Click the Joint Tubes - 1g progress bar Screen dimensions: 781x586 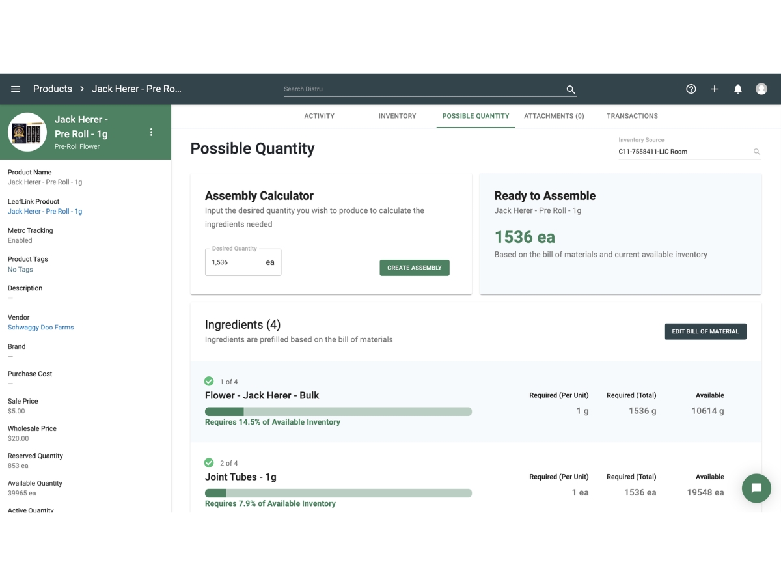pyautogui.click(x=338, y=493)
